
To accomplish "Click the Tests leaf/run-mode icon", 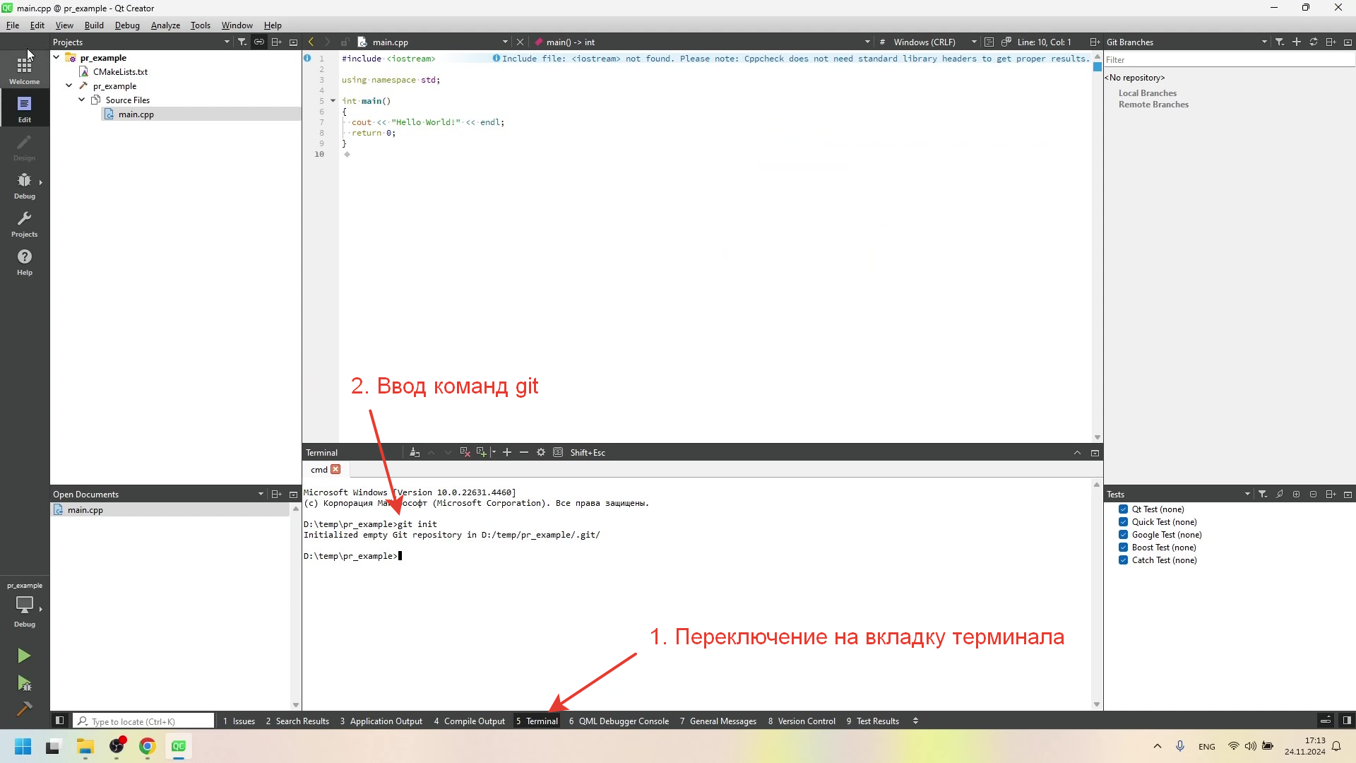I will 1280,494.
